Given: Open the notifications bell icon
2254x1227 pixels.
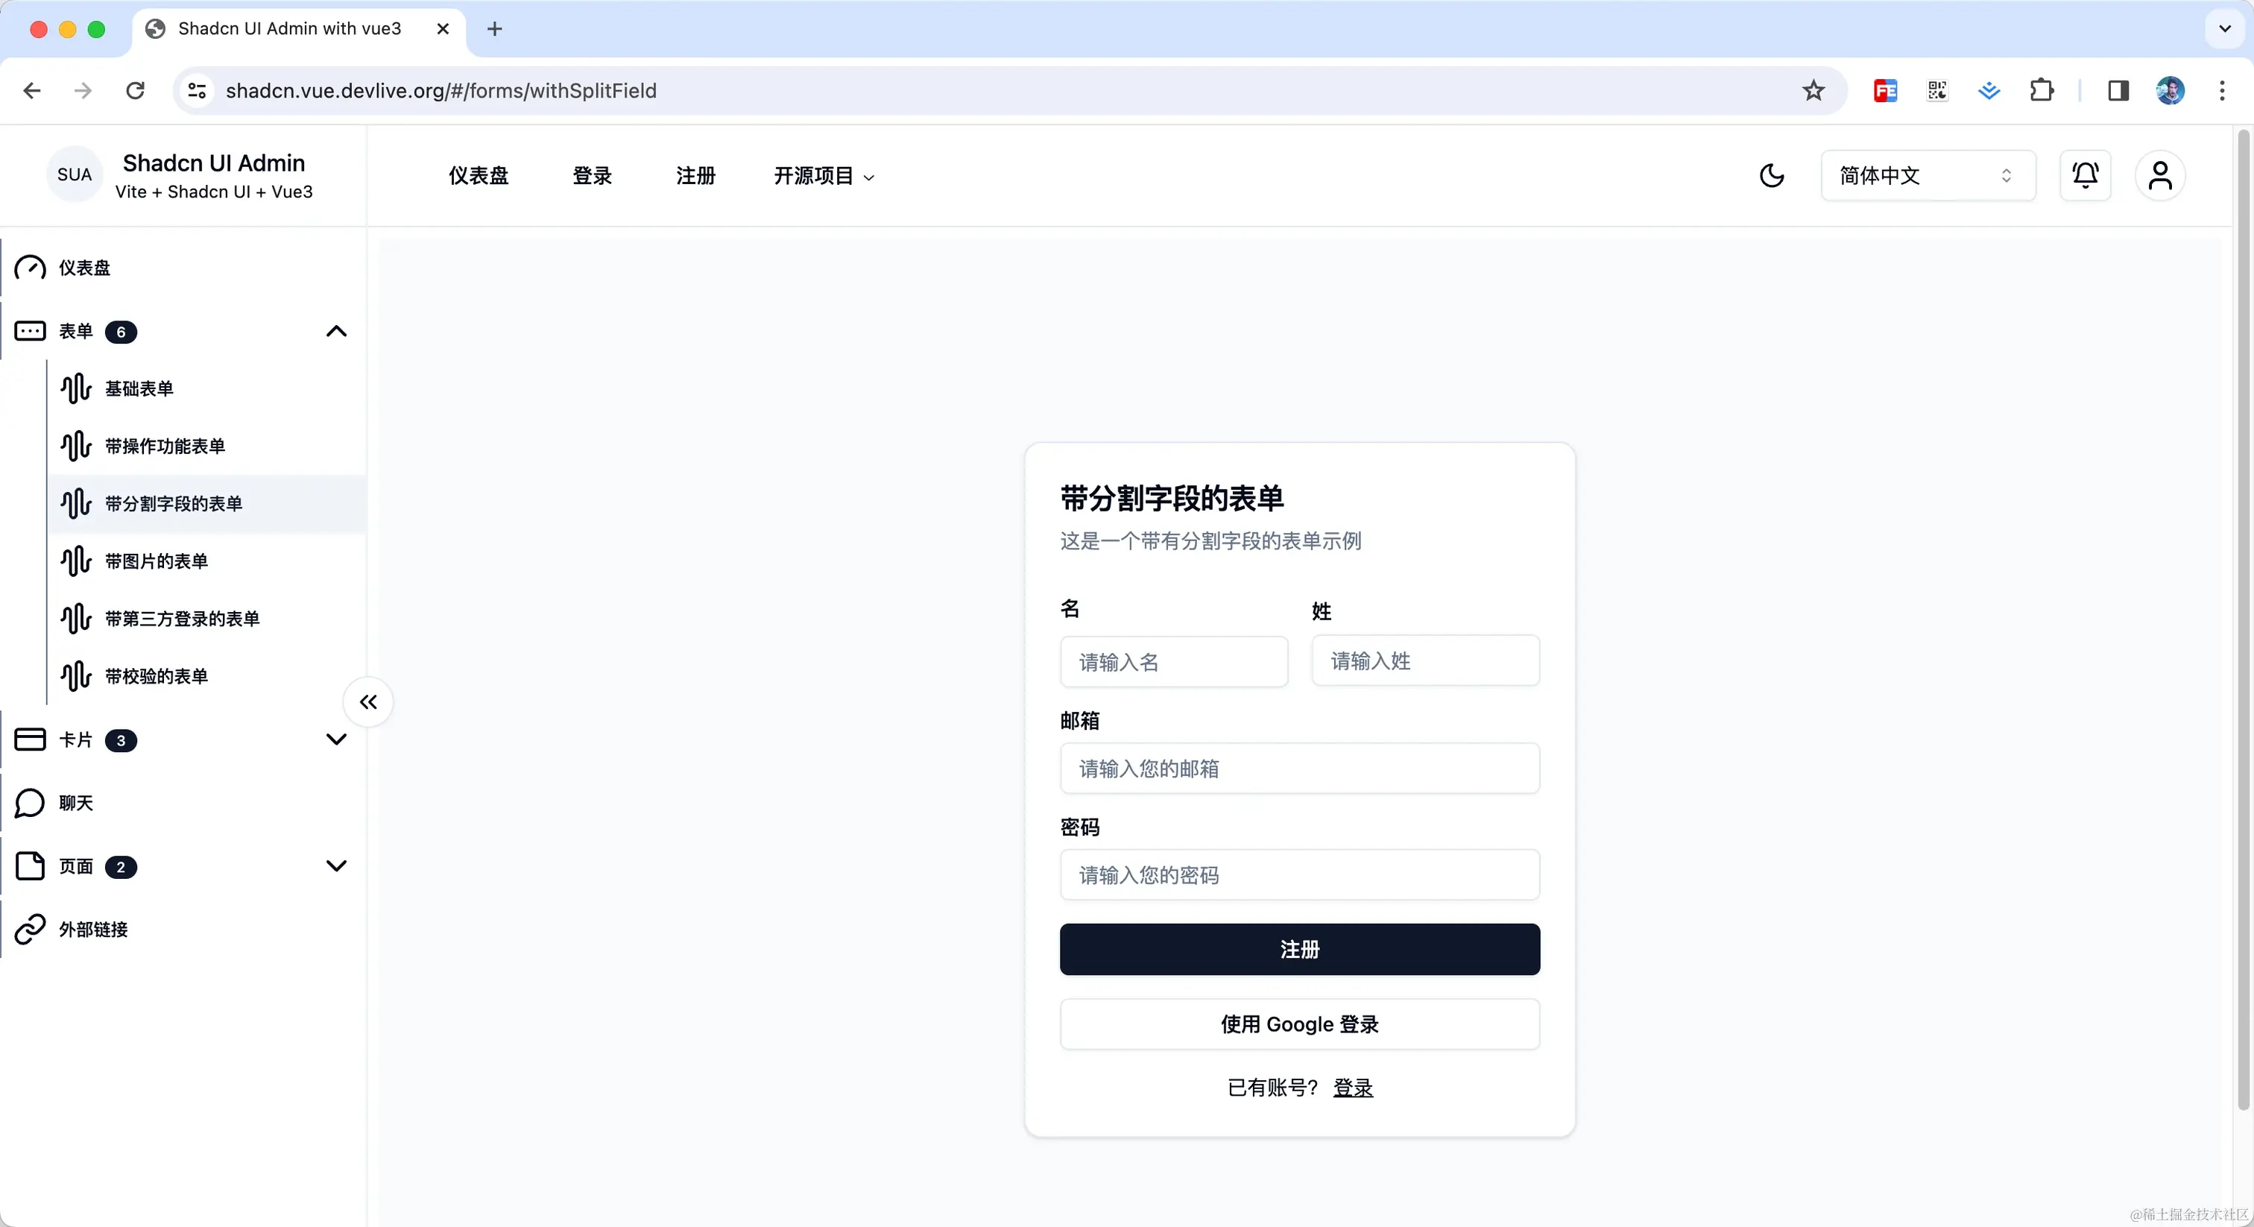Looking at the screenshot, I should 2085,176.
